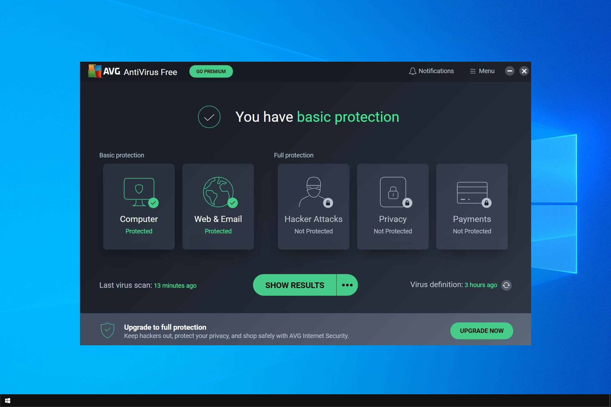Click lock badge on Privacy tile
Screen dimensions: 611x407
point(407,203)
